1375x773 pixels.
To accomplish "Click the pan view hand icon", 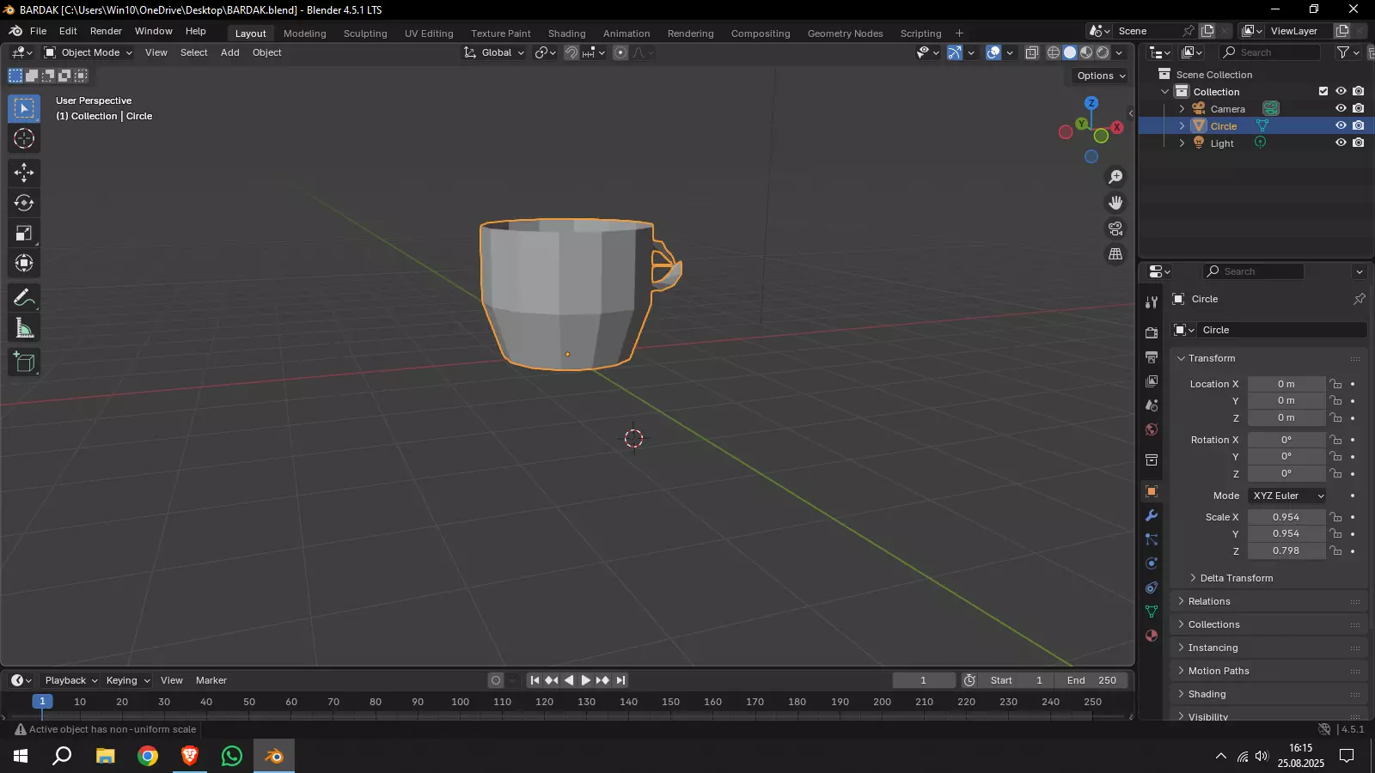I will tap(1115, 203).
